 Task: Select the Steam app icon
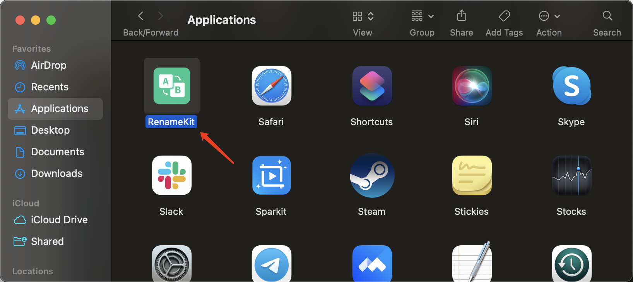click(372, 175)
